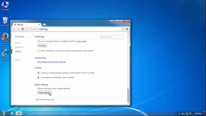This screenshot has width=206, height=116.
Task: Close the Settings tab
Action: point(39,24)
